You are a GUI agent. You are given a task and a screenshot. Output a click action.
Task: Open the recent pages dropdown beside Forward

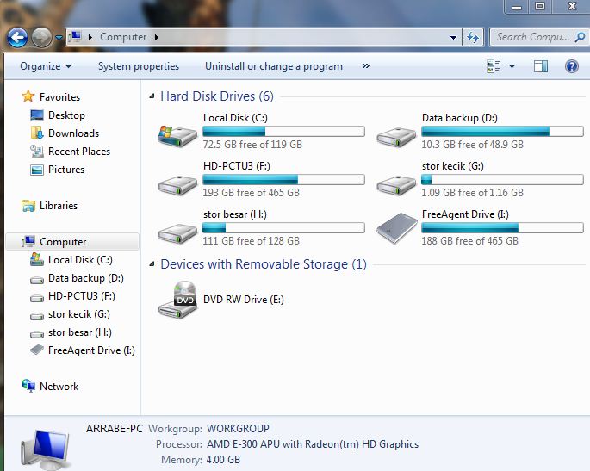coord(59,38)
